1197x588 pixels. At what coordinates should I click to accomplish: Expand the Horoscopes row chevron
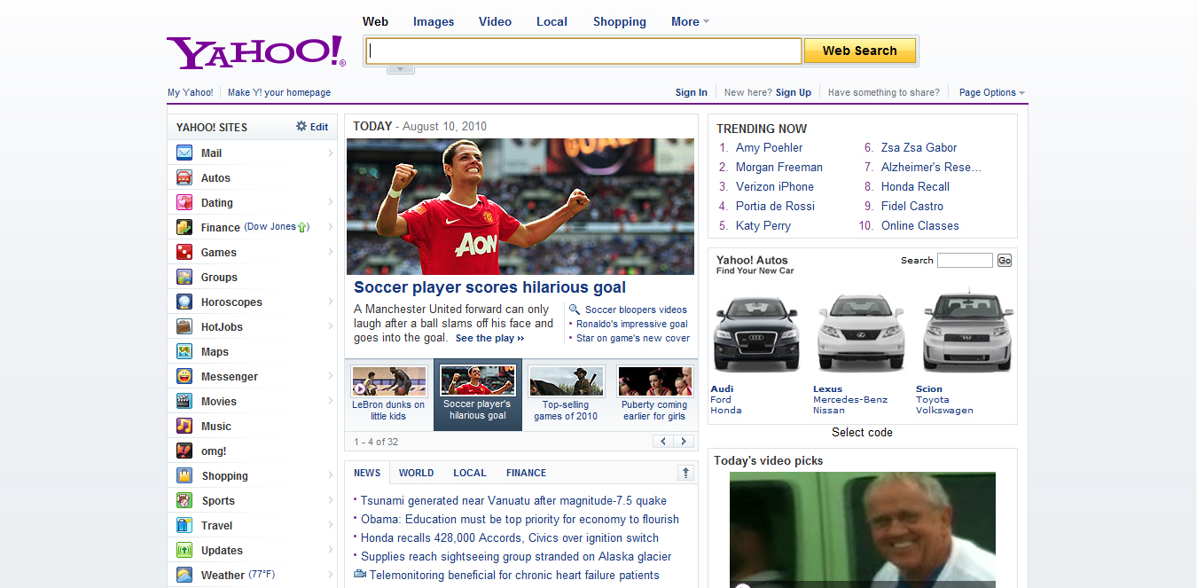[x=331, y=302]
